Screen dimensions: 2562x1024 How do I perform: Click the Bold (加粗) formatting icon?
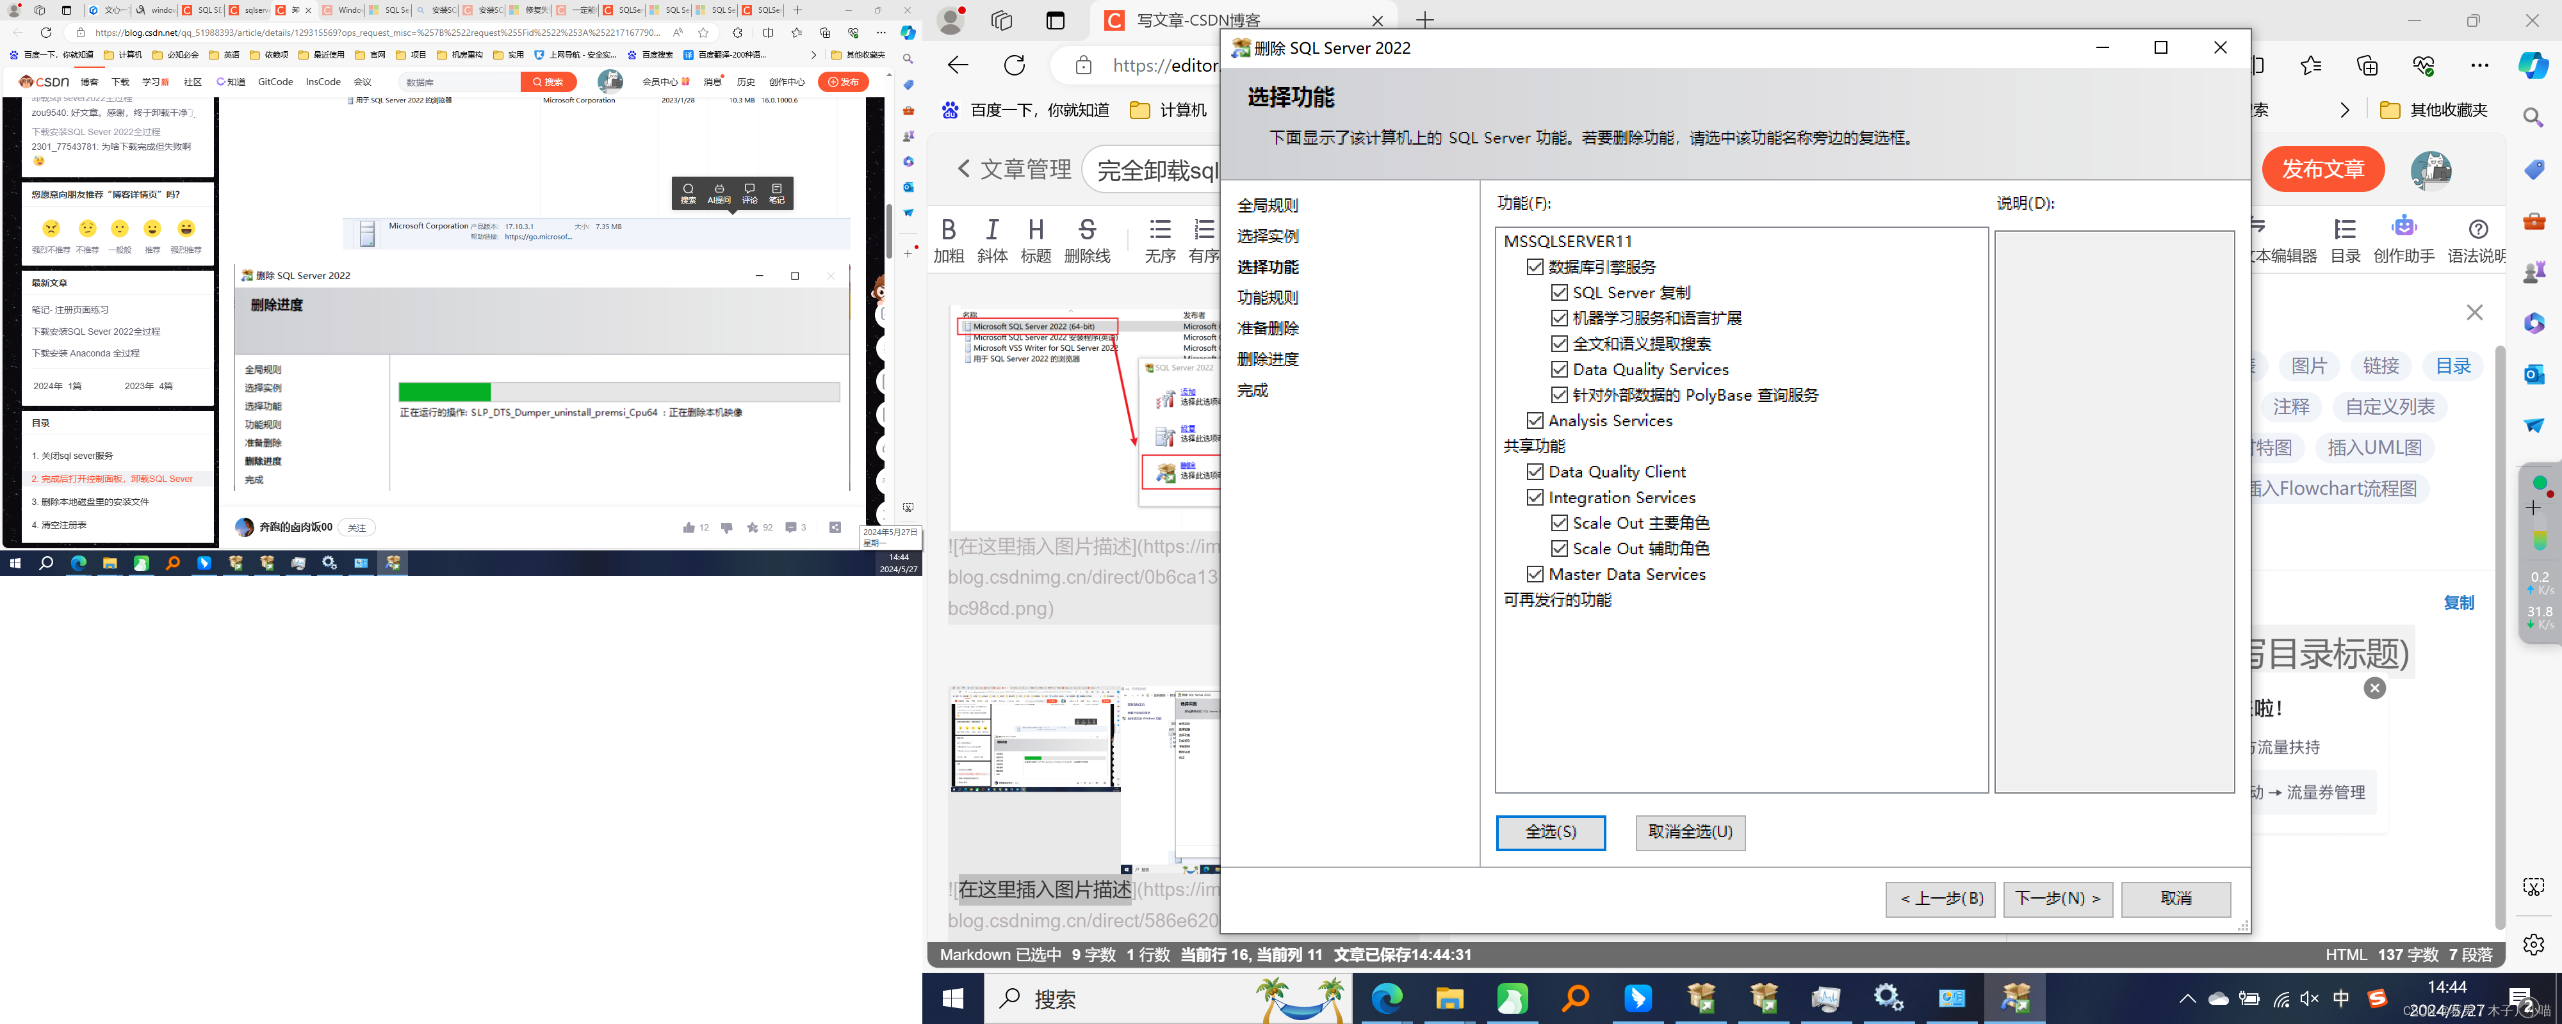click(x=948, y=230)
